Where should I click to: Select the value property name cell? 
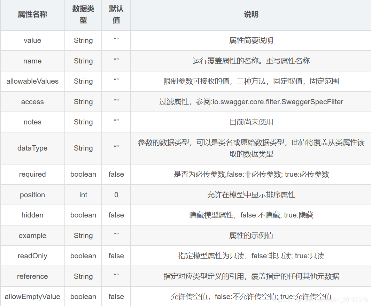pyautogui.click(x=32, y=40)
